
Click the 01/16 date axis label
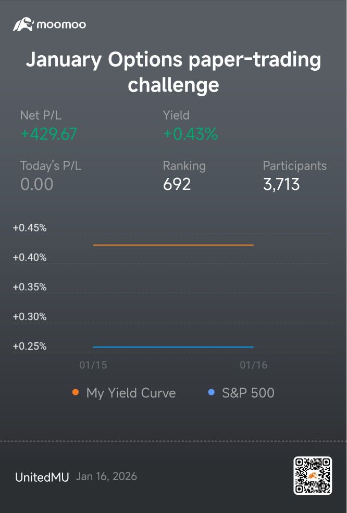click(x=254, y=365)
